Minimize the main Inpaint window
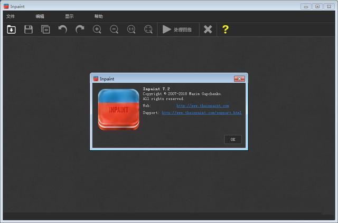338x223 pixels. (306, 6)
